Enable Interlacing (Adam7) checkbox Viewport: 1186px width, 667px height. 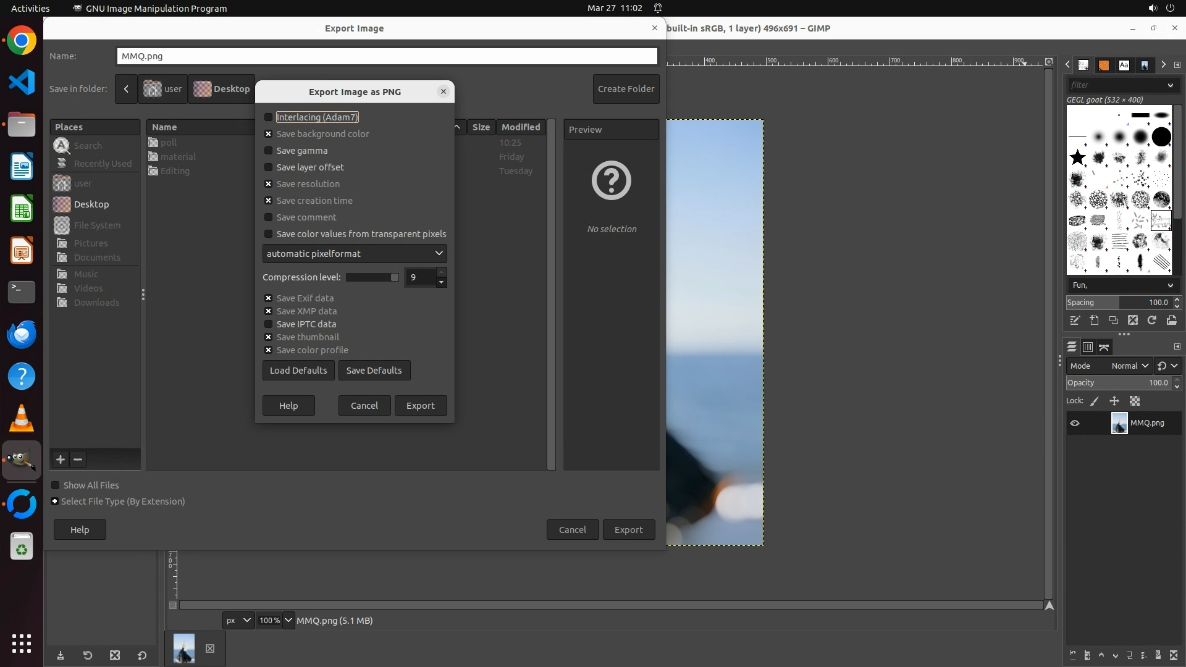pyautogui.click(x=268, y=117)
